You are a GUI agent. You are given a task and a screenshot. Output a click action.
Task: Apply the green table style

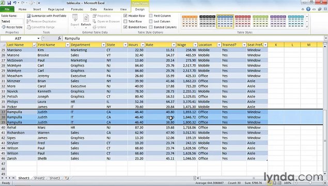pyautogui.click(x=260, y=21)
